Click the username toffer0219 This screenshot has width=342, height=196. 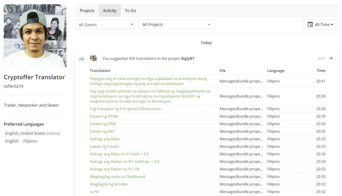14,86
